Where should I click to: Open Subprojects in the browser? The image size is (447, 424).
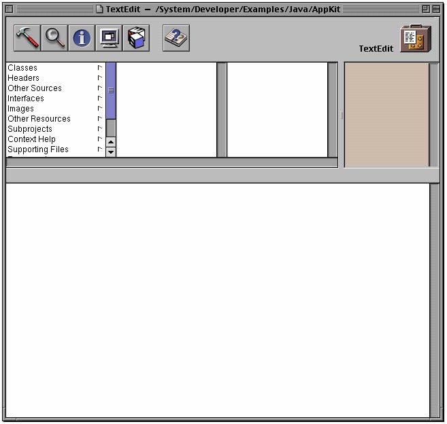(30, 129)
